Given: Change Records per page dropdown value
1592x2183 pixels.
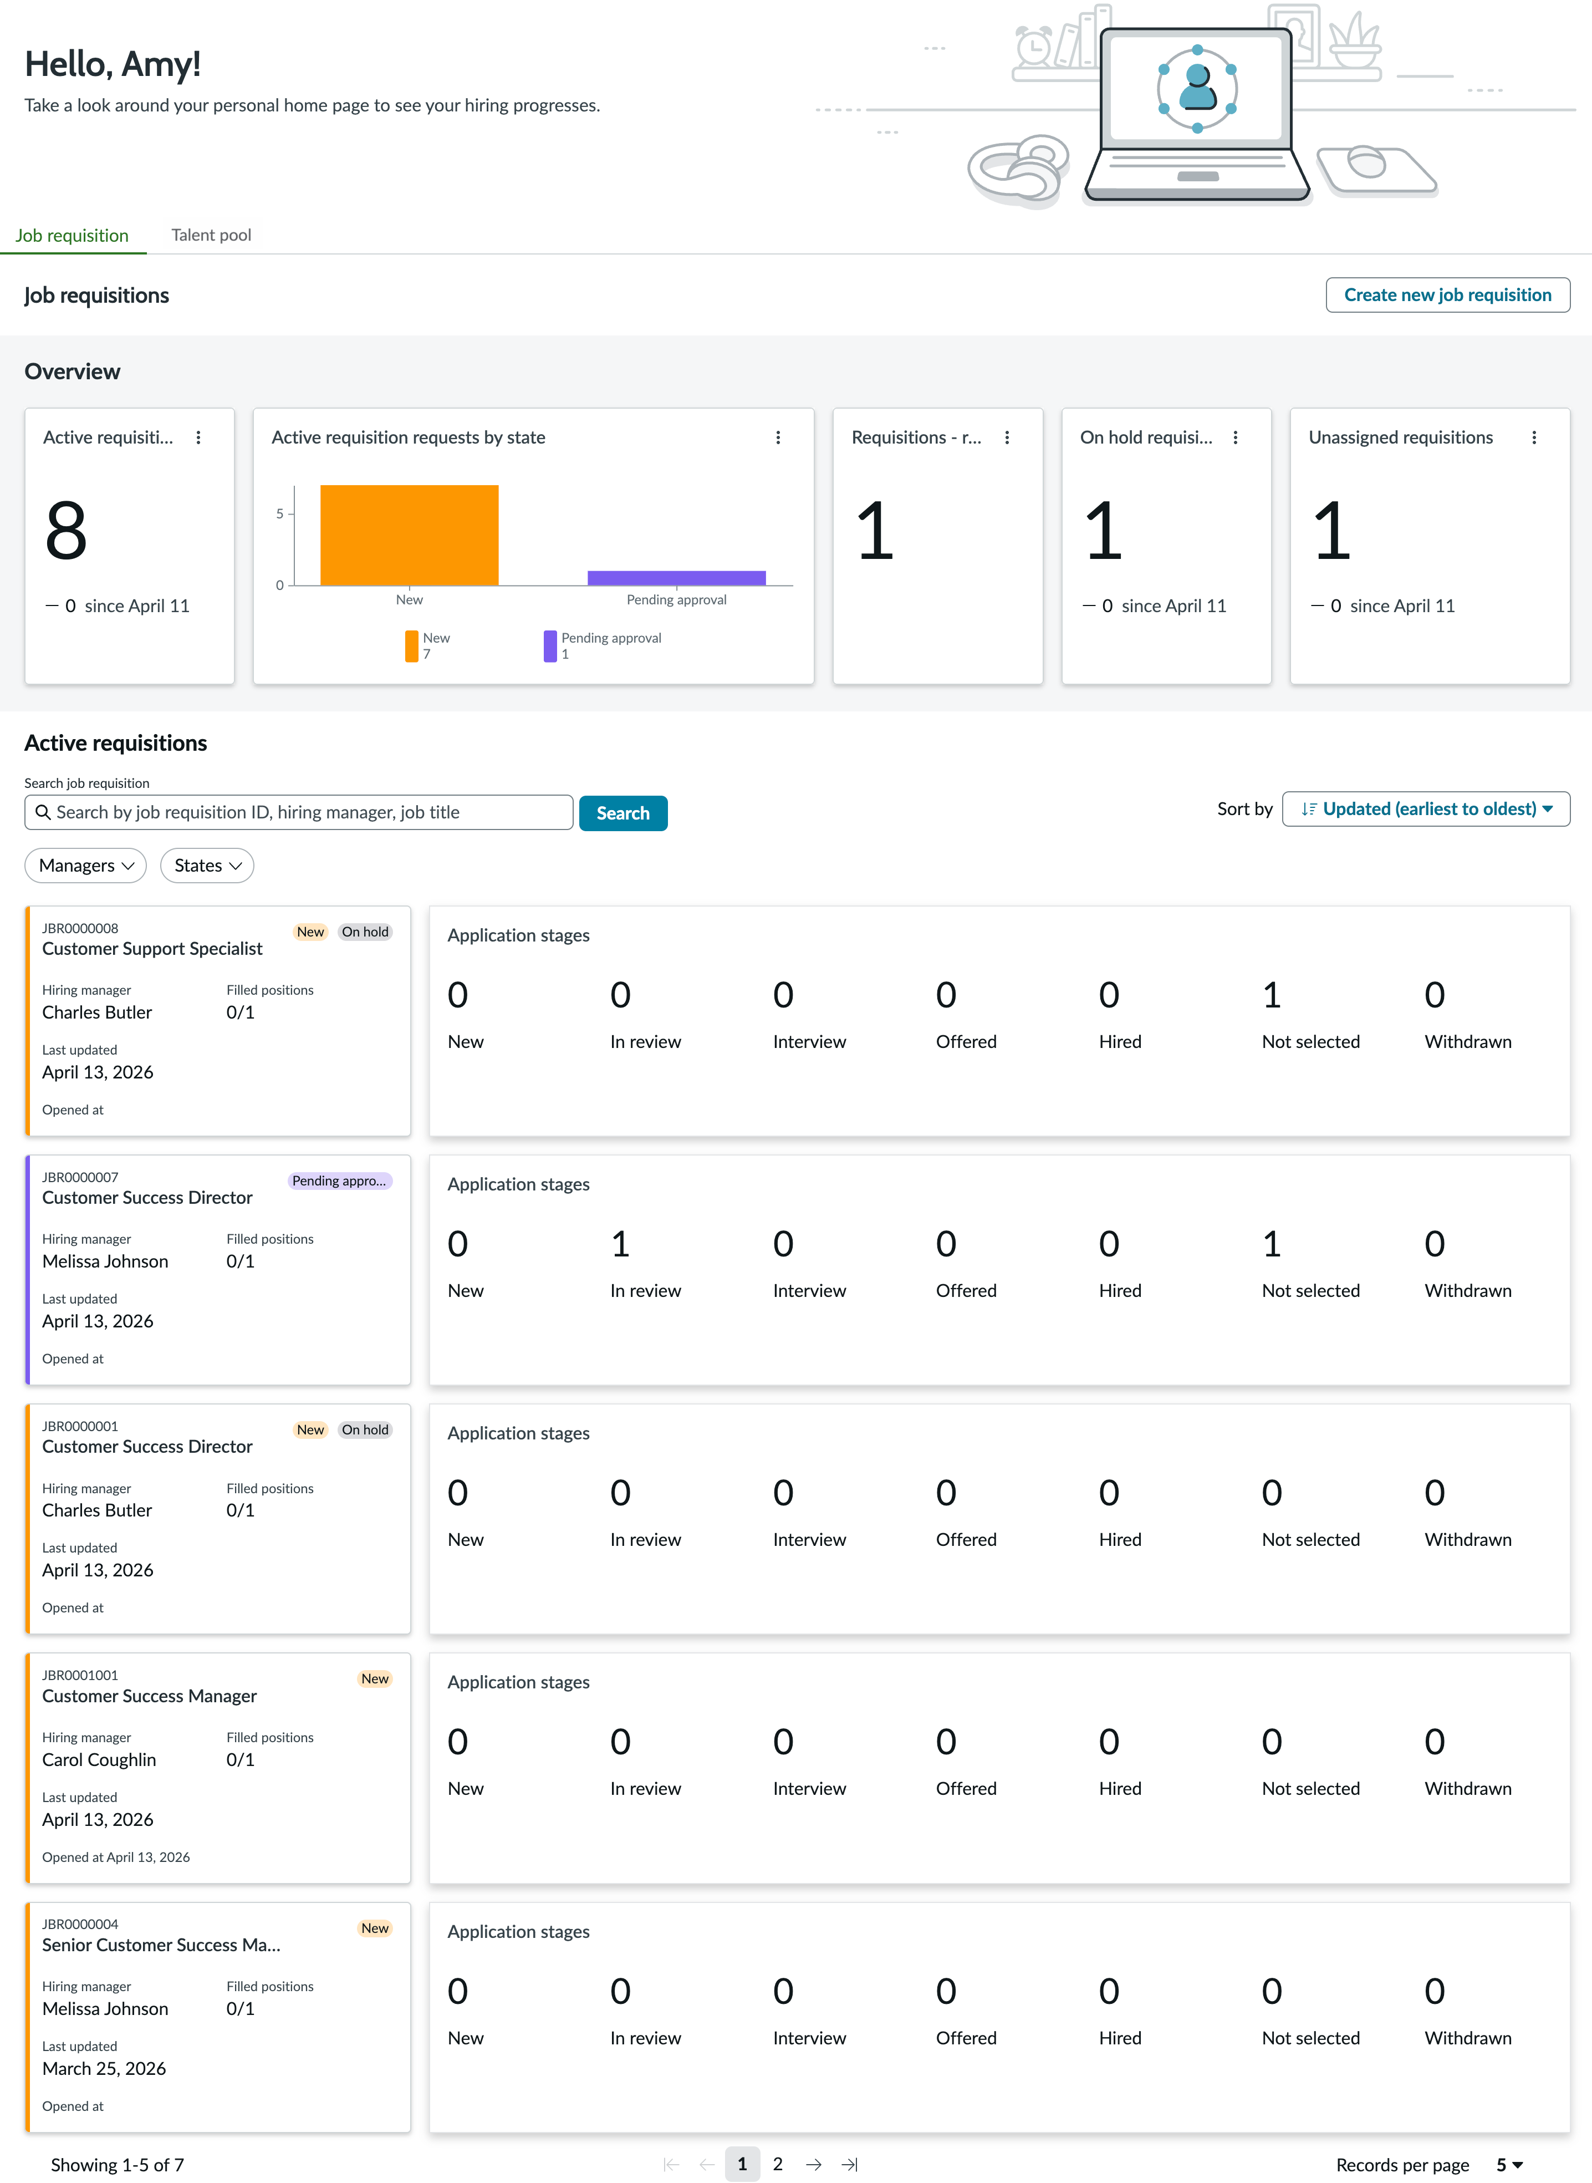Looking at the screenshot, I should click(1509, 2165).
